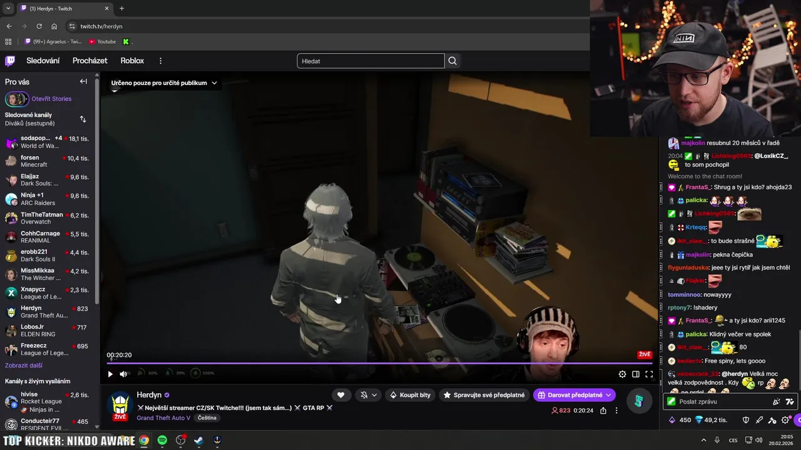Open chat settings gear icon
Viewport: 801px width, 450px height.
tap(785, 420)
